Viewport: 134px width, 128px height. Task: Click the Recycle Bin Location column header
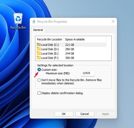pyautogui.click(x=50, y=39)
